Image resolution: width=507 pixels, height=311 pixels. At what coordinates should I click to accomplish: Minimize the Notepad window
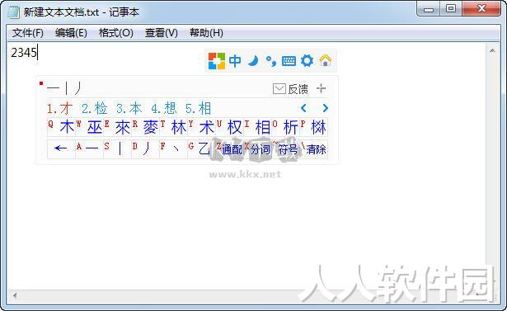pos(429,9)
